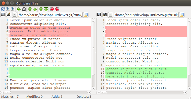Click left pane vertical scrollbar handle
Viewport: 191px width, 99px height.
[x=93, y=48]
